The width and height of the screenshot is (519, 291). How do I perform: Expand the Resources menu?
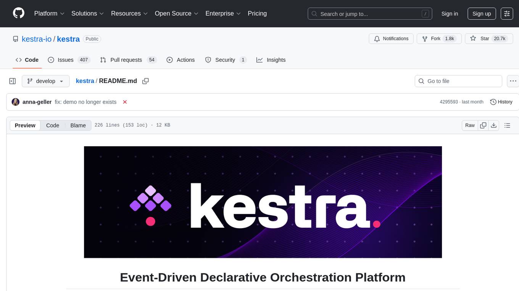point(129,13)
